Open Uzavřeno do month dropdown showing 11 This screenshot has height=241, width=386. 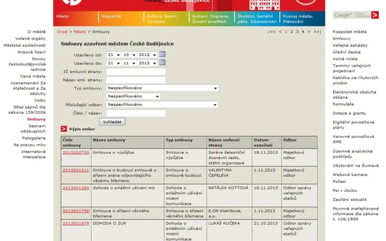129,63
